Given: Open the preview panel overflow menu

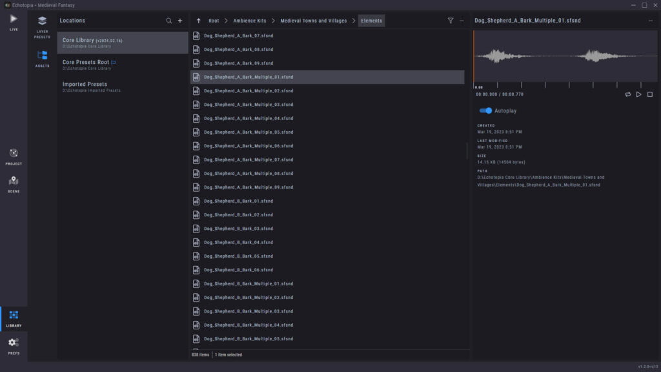Looking at the screenshot, I should coord(651,20).
